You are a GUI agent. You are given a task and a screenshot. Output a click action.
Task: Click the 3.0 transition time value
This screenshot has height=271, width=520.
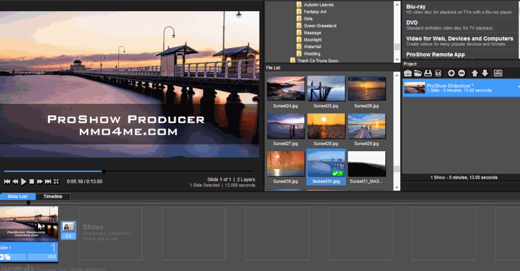tap(69, 236)
